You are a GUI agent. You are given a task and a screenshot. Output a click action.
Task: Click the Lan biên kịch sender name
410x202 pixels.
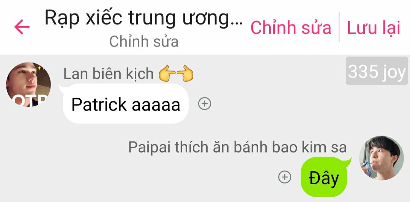pyautogui.click(x=108, y=74)
